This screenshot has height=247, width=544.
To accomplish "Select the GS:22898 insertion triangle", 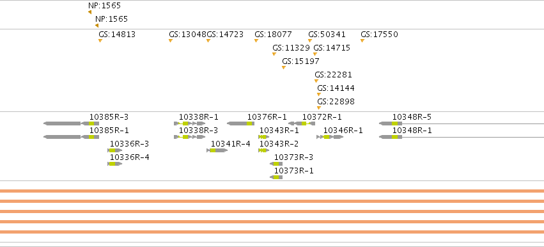I will tap(319, 108).
